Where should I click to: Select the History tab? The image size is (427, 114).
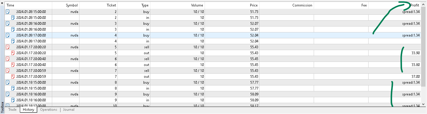point(28,110)
